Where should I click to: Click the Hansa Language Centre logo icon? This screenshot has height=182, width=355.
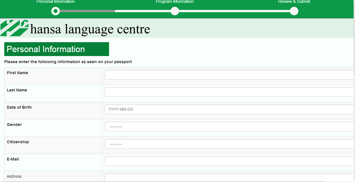14,28
